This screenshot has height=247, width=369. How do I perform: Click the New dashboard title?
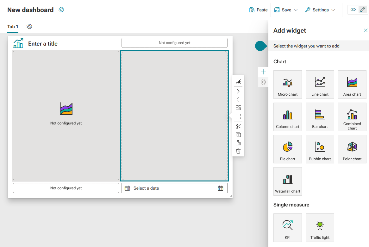pos(30,10)
